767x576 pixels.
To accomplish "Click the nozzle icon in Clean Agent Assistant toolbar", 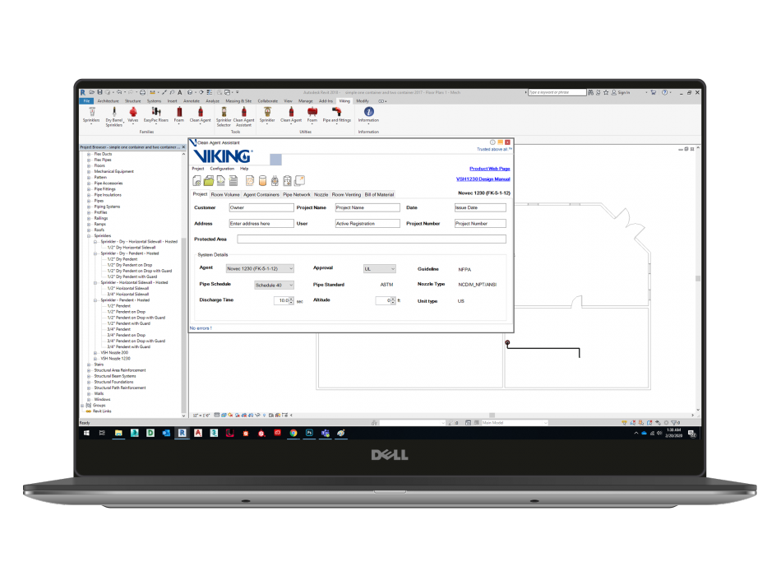I will point(275,181).
